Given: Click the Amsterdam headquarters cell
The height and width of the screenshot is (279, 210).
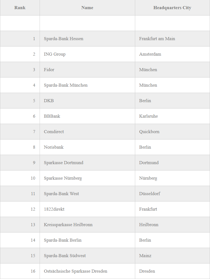Looking at the screenshot, I should click(x=172, y=54).
